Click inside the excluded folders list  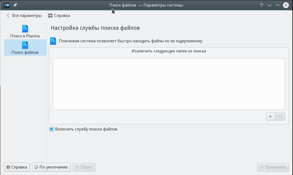[x=169, y=84]
